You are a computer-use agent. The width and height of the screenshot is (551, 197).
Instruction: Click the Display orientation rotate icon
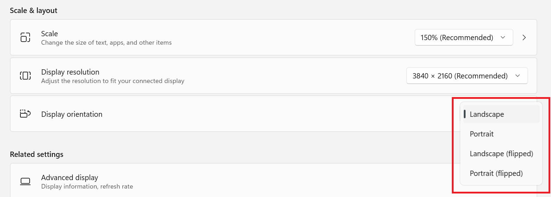pos(25,114)
